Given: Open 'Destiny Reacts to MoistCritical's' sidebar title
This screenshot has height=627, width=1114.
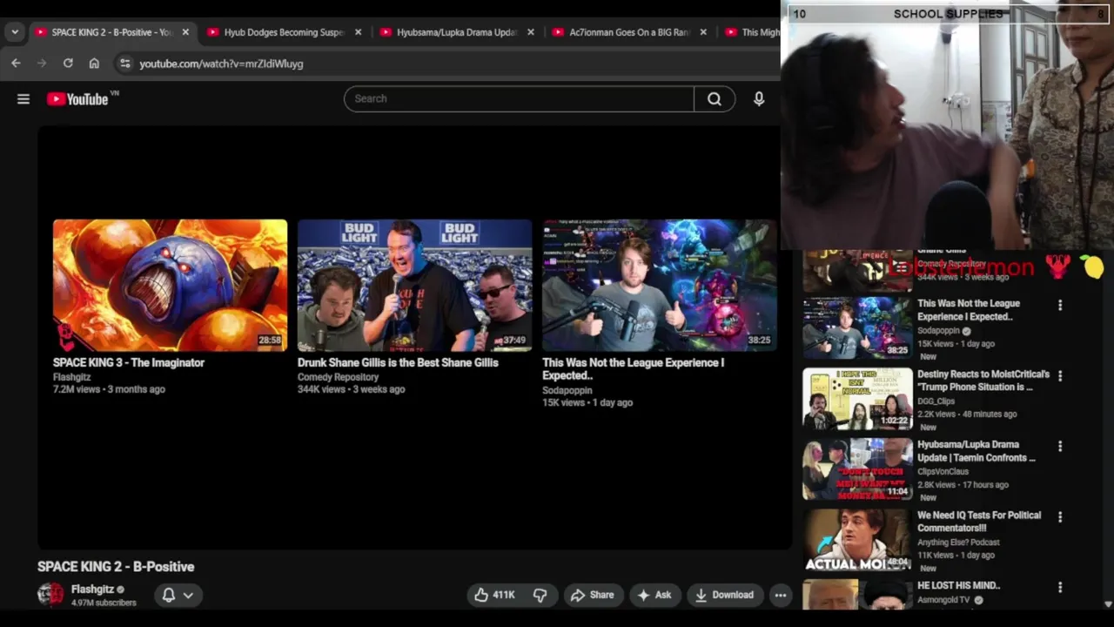Looking at the screenshot, I should (x=983, y=381).
